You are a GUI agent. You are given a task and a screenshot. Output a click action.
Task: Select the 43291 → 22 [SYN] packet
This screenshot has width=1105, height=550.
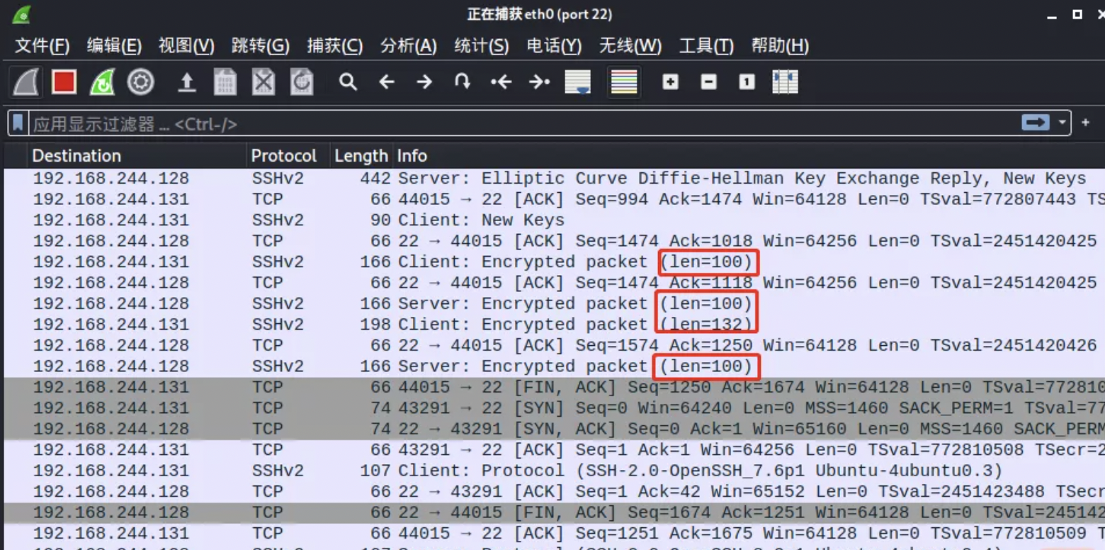tap(554, 408)
